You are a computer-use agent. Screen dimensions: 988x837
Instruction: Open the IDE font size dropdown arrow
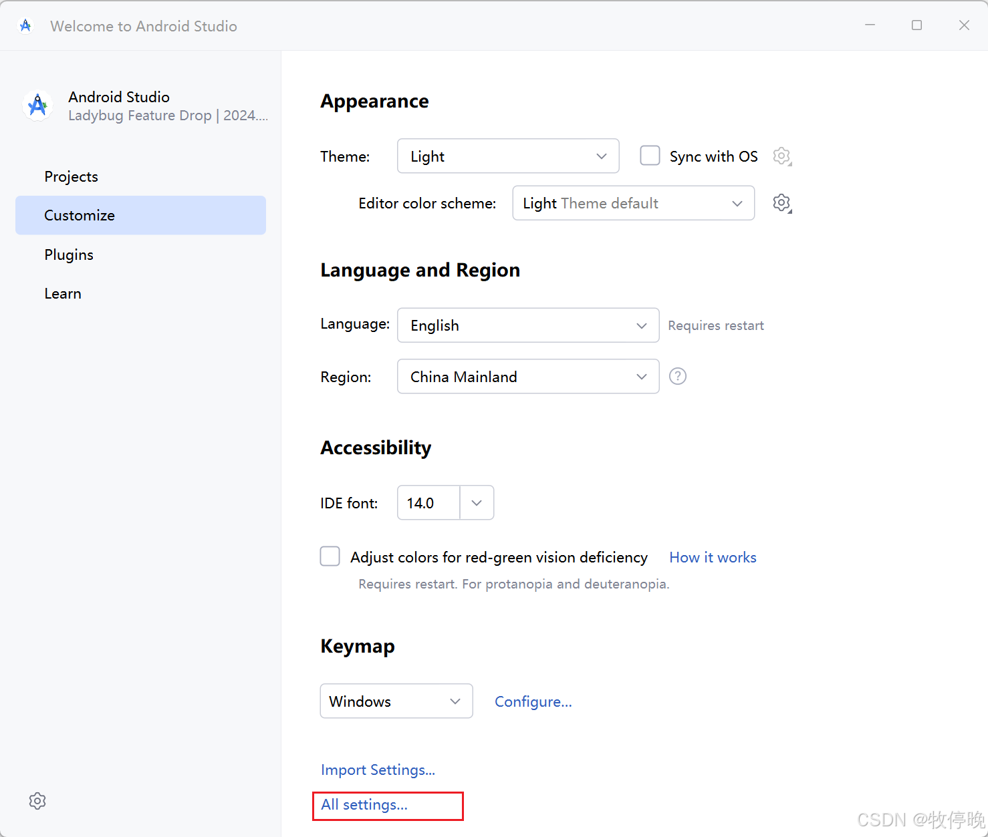coord(477,502)
